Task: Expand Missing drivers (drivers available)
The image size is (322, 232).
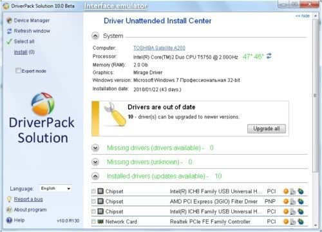Action: pos(95,148)
